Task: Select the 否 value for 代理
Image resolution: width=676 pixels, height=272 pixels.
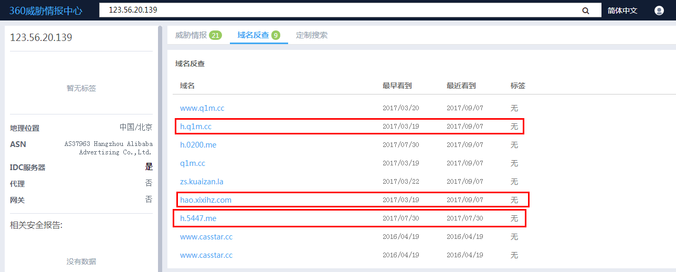Action: [x=149, y=183]
